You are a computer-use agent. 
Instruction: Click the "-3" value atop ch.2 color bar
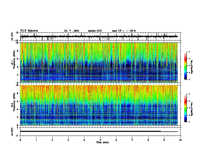point(189,94)
